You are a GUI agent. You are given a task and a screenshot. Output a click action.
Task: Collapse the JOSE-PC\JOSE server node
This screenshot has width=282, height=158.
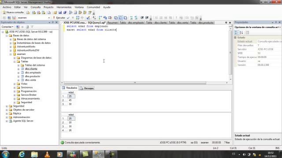tap(3, 32)
